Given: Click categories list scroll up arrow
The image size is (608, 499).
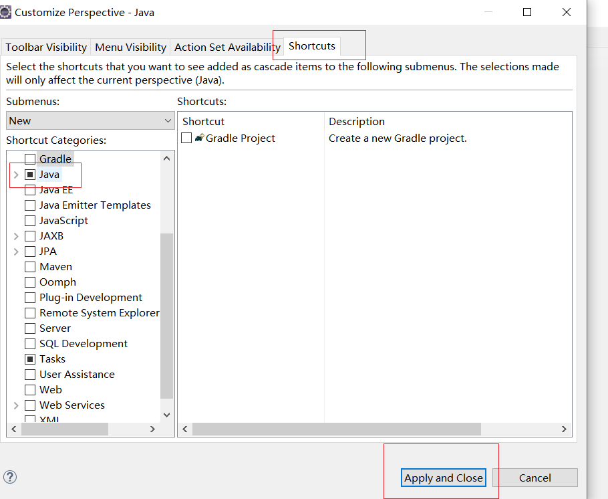Looking at the screenshot, I should 167,158.
